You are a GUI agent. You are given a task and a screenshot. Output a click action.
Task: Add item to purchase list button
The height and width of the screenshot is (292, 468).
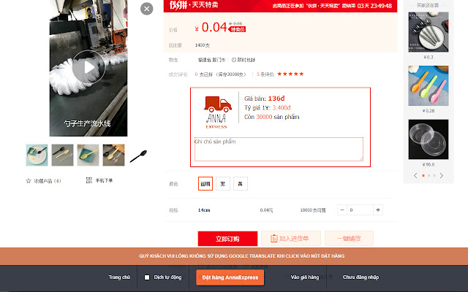(x=291, y=239)
